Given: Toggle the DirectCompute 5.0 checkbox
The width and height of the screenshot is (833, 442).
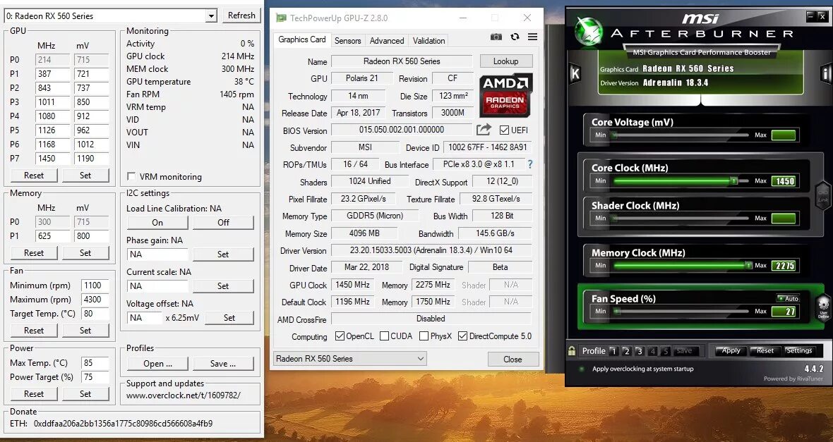Looking at the screenshot, I should pos(462,336).
